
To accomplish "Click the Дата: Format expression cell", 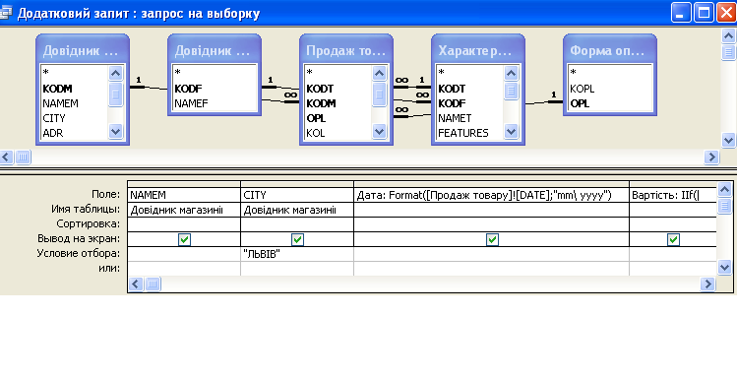I will click(x=492, y=195).
